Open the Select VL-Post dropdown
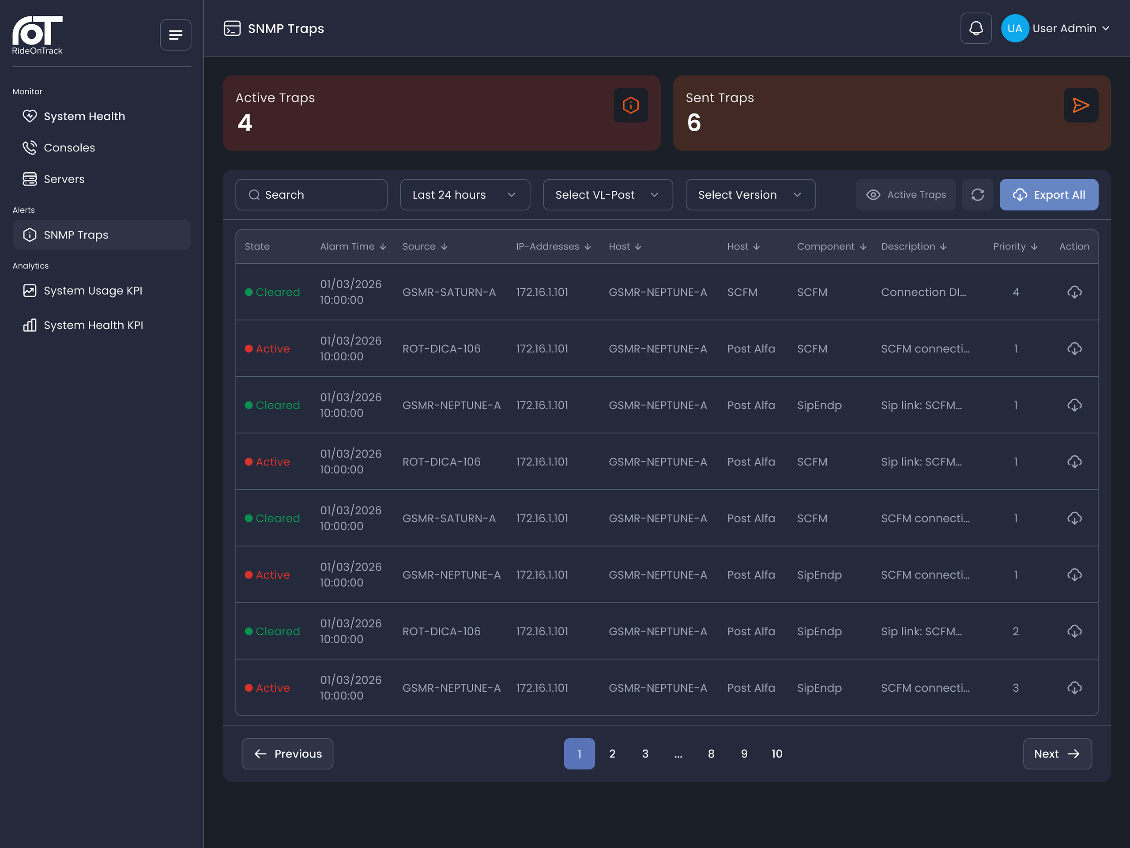Viewport: 1130px width, 848px height. coord(607,195)
